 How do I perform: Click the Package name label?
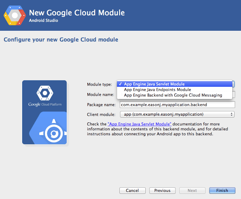click(x=101, y=105)
